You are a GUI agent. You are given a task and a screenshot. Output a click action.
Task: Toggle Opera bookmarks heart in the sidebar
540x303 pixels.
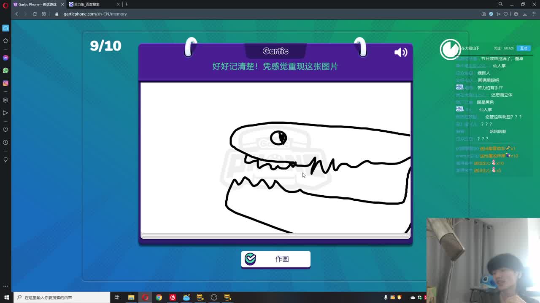point(5,130)
